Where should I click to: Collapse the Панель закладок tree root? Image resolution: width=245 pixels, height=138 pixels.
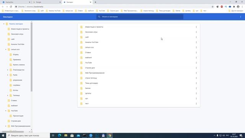point(4,24)
